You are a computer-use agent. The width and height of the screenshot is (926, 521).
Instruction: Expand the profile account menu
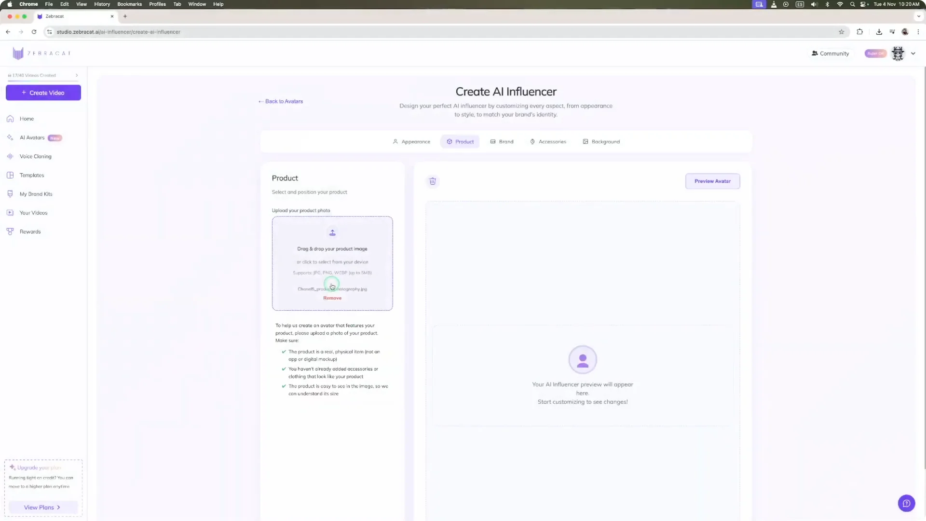(x=913, y=53)
